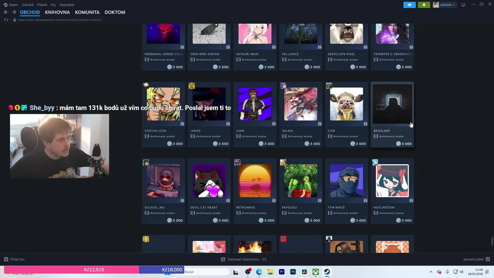The height and width of the screenshot is (278, 494).
Task: Click the store URL address bar
Action: coord(60,20)
